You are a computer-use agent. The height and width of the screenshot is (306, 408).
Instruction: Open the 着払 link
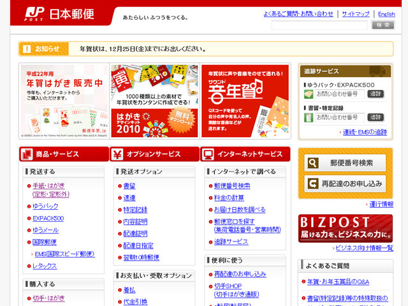click(x=129, y=290)
